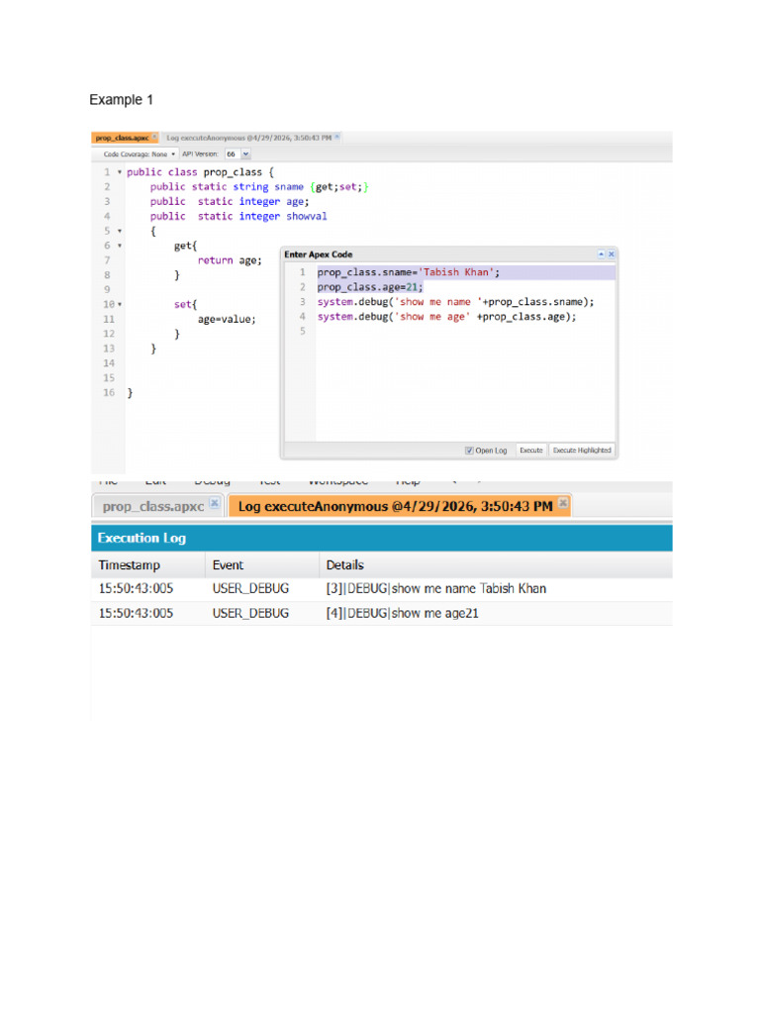
Task: Fold the get block on line 6
Action: [x=120, y=246]
